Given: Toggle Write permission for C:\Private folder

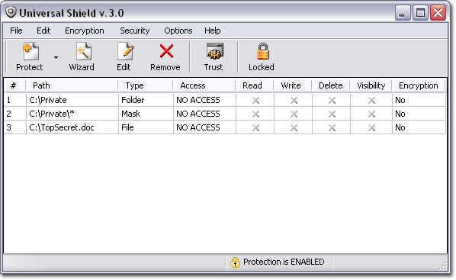Looking at the screenshot, I should 294,101.
